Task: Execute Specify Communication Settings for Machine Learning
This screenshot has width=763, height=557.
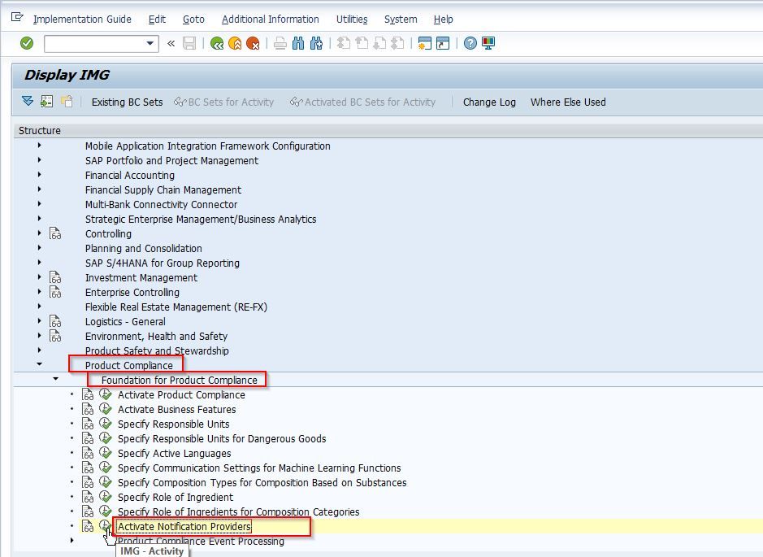Action: pos(106,468)
